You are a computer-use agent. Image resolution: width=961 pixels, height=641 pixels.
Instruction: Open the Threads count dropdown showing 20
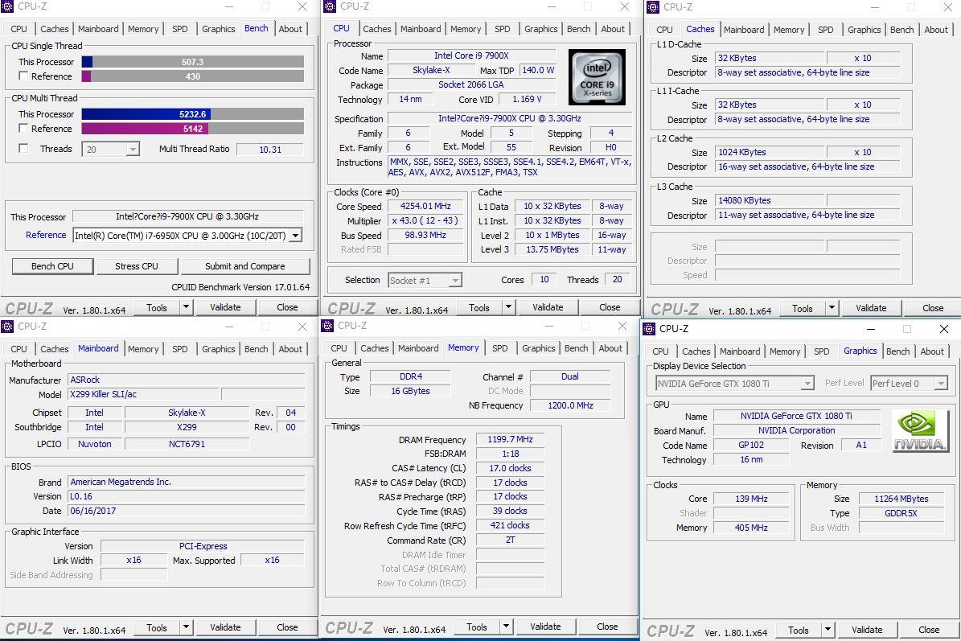point(133,149)
